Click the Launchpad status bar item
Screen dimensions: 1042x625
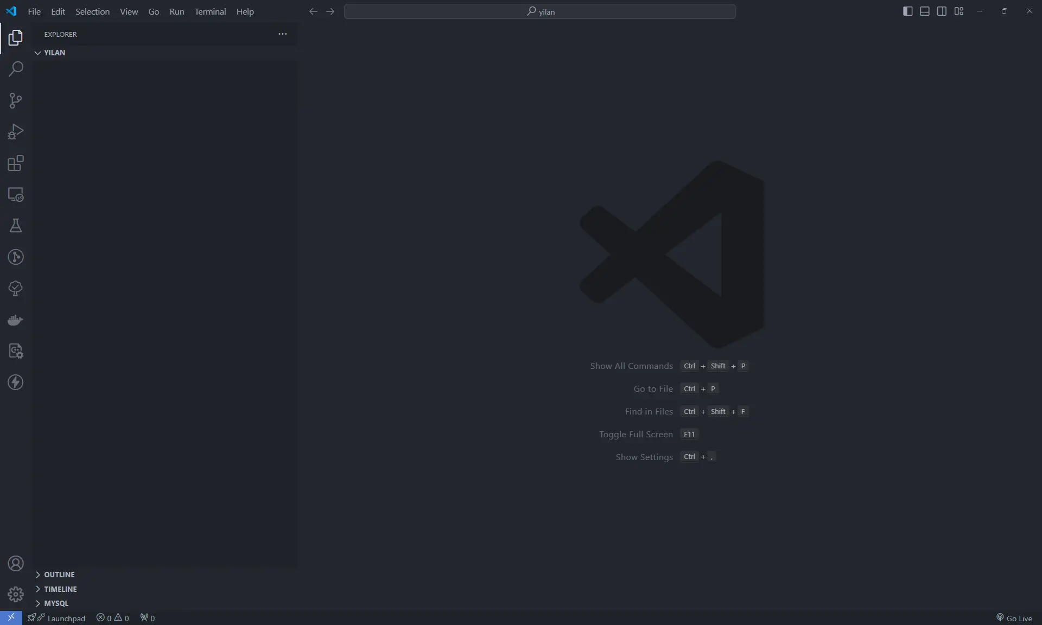(x=56, y=618)
